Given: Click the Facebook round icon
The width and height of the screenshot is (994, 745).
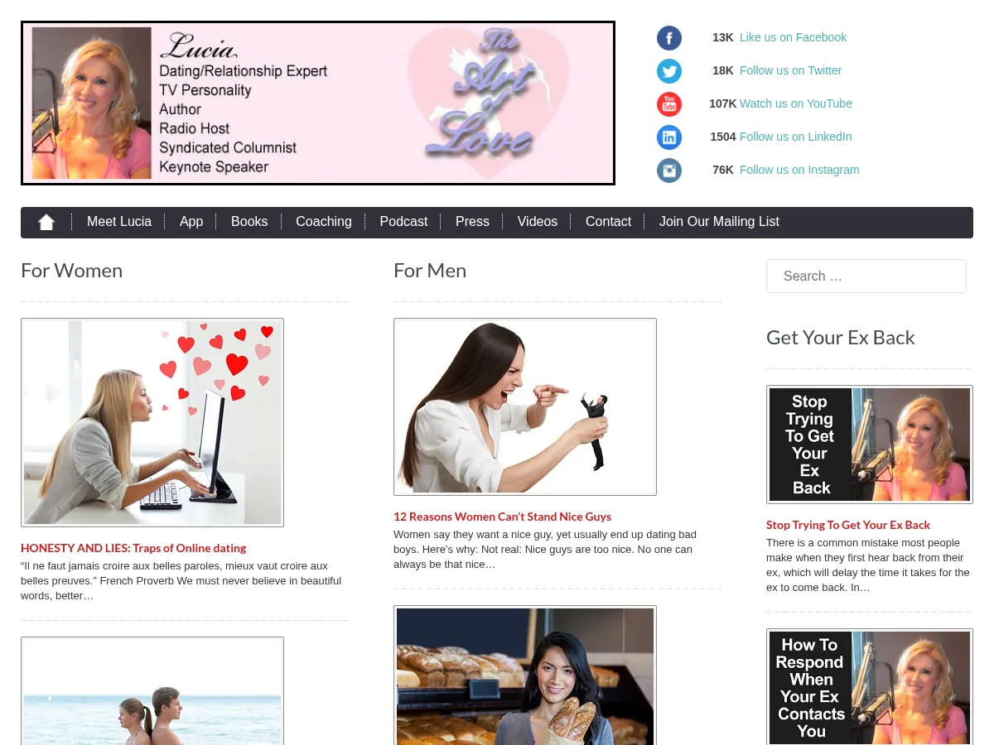Looking at the screenshot, I should [x=669, y=38].
